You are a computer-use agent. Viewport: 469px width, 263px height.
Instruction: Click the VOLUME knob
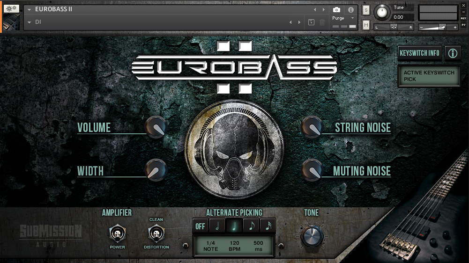click(156, 127)
